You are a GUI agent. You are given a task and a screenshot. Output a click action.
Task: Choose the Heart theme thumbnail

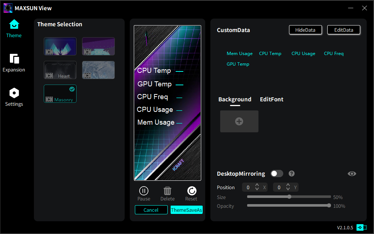[60, 70]
